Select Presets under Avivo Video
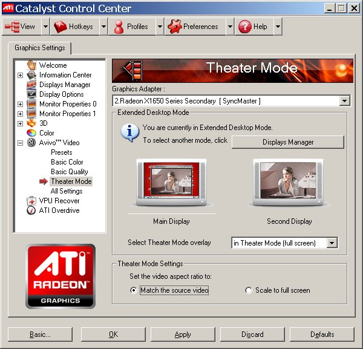This screenshot has width=363, height=349. (61, 152)
